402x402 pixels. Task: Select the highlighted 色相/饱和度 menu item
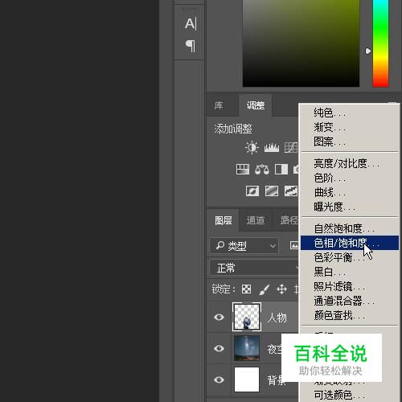tap(350, 243)
